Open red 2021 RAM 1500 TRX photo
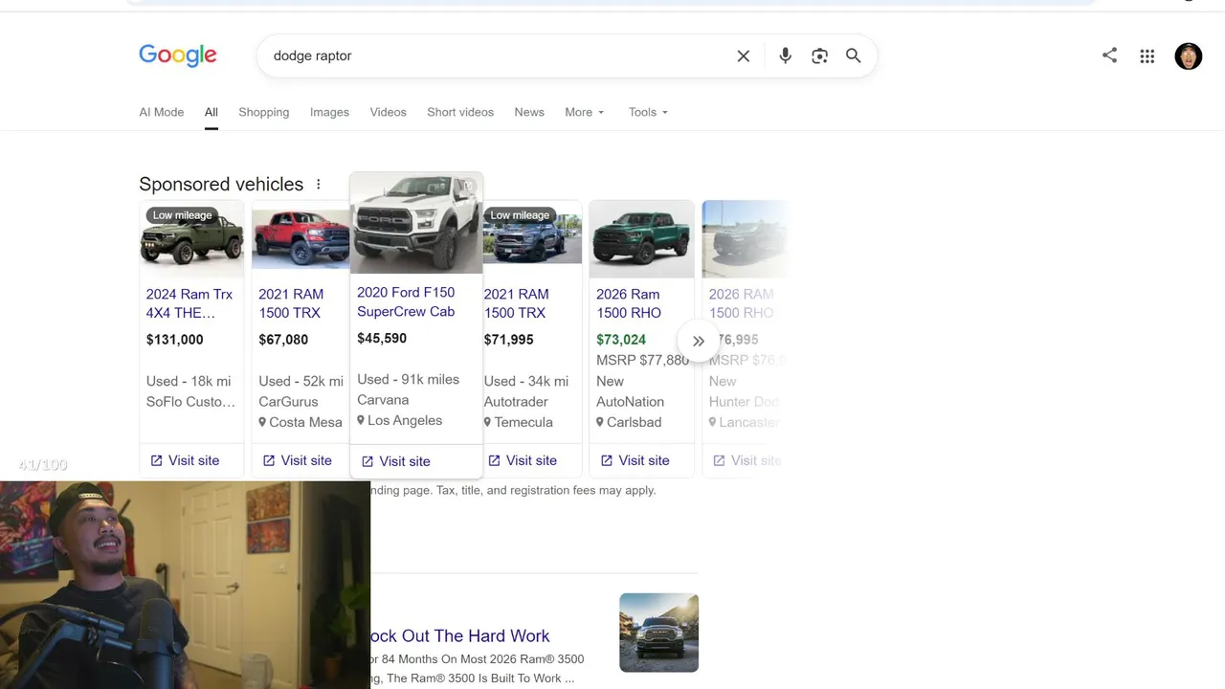 (x=301, y=238)
